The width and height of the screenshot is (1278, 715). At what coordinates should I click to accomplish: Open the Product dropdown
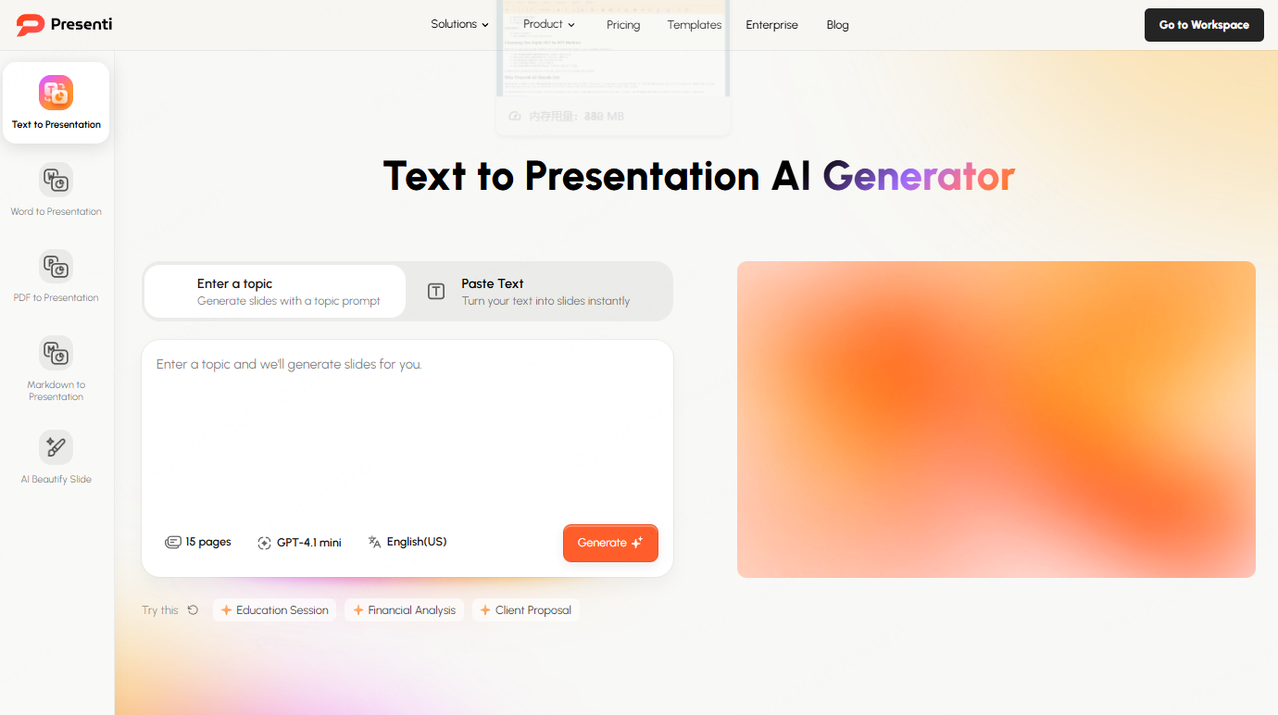548,24
